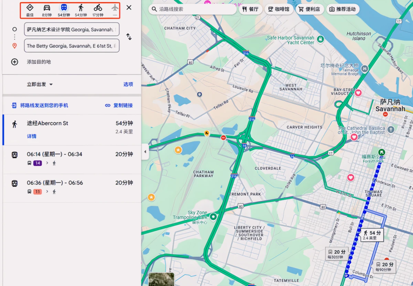Select the public transit mode tab
This screenshot has width=413, height=286.
(64, 10)
